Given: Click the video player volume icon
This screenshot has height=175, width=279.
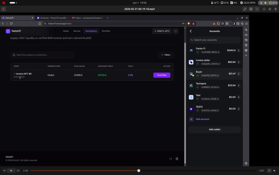Looking at the screenshot, I should click(274, 171).
